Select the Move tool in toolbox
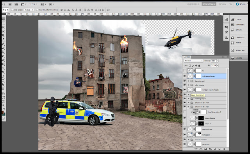 click(x=4, y=20)
